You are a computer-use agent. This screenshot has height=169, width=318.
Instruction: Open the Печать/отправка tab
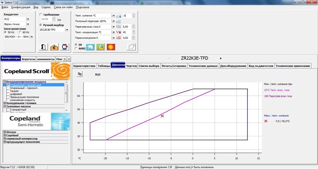pyautogui.click(x=174, y=66)
